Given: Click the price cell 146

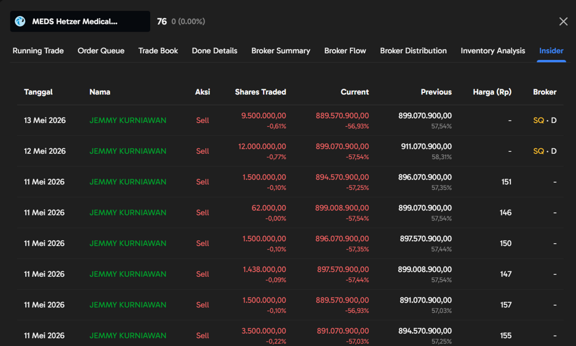Looking at the screenshot, I should 506,212.
